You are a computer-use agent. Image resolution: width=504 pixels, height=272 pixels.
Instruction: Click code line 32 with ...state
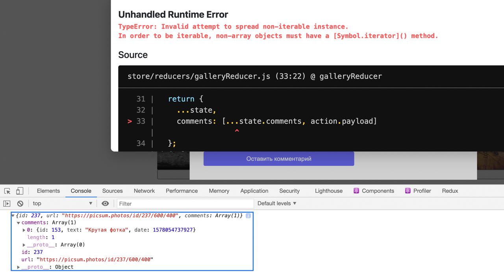[196, 110]
